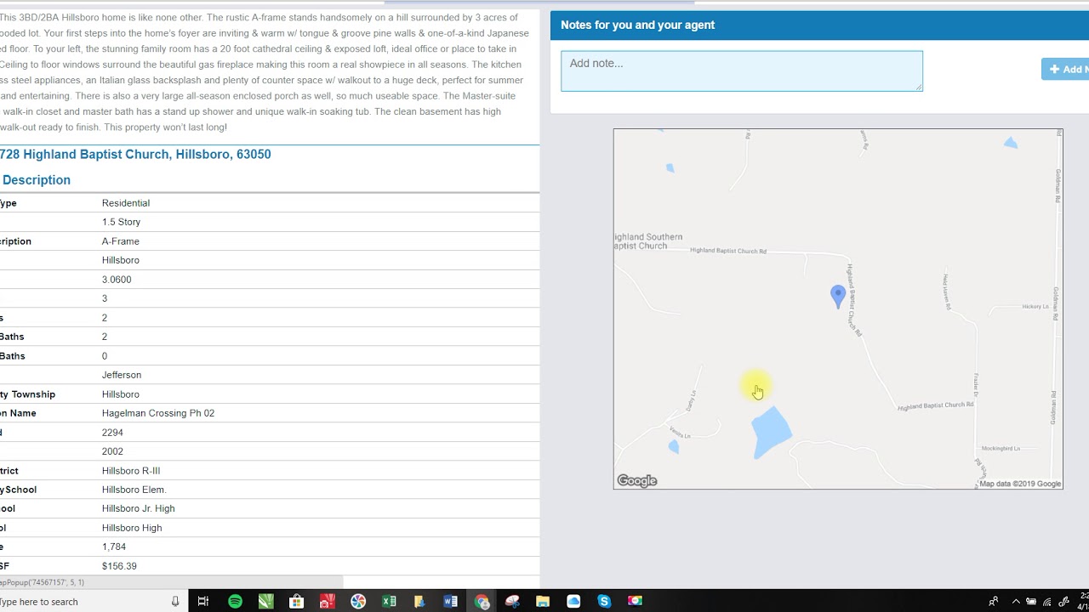Open the green app icon next to Spotify
Screen dimensions: 1089x612
click(265, 602)
